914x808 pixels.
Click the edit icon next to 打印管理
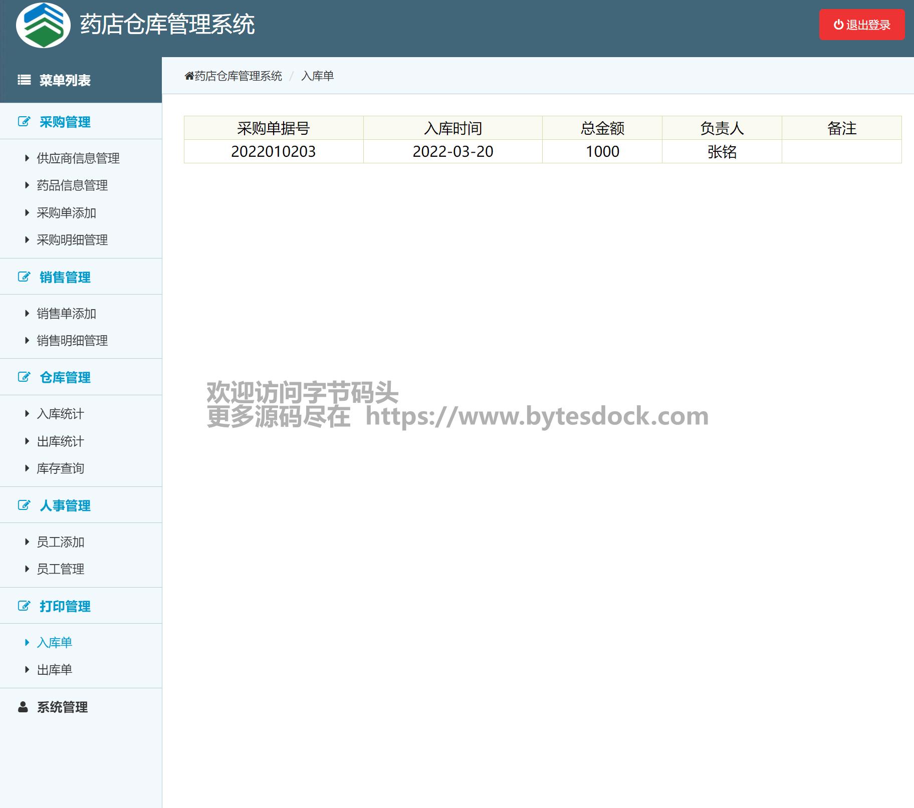coord(24,606)
